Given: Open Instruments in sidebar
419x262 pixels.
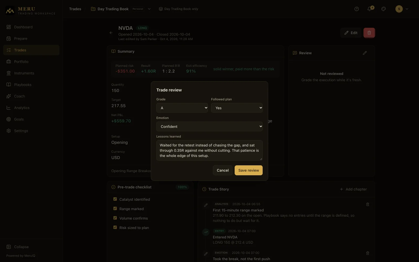Looking at the screenshot, I should coord(31,73).
